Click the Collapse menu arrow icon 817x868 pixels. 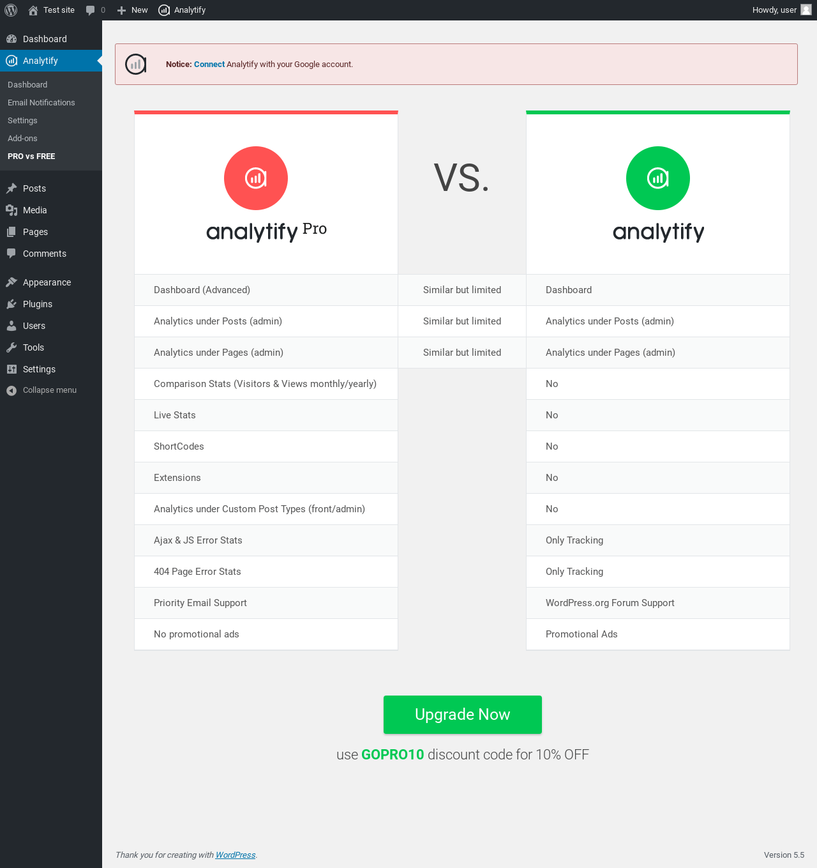[11, 390]
